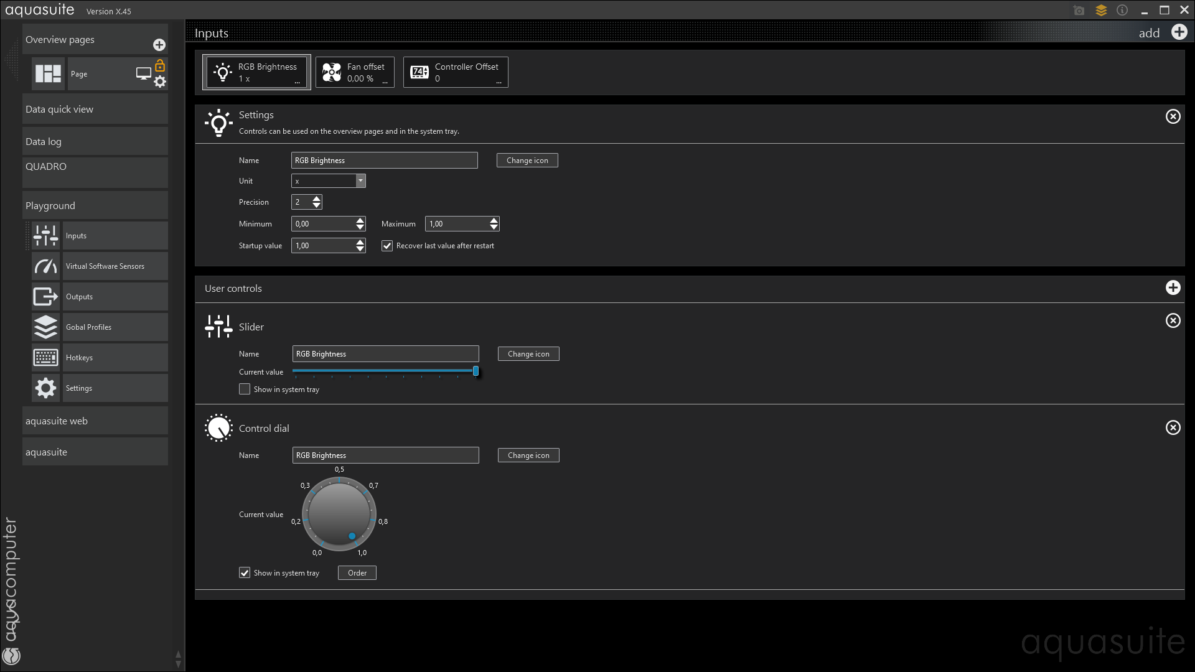The width and height of the screenshot is (1195, 672).
Task: Increase the Precision value
Action: [x=317, y=198]
